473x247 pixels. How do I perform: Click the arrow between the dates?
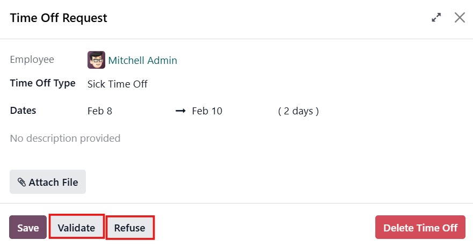click(x=180, y=111)
